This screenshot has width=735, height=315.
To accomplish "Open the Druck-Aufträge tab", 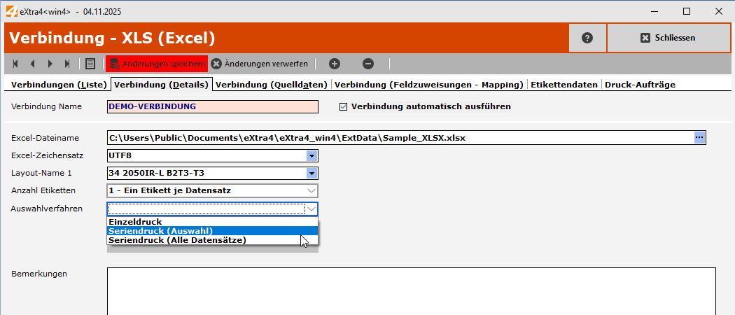I will pos(640,85).
